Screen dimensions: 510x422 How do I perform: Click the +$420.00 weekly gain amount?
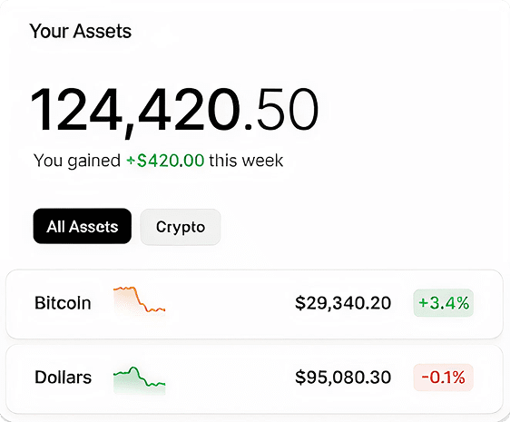coord(165,161)
